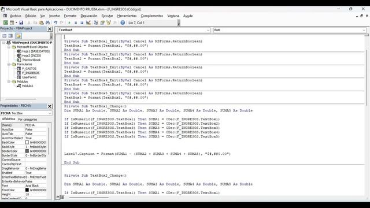Undo the last action
The width and height of the screenshot is (370, 208).
pos(55,23)
